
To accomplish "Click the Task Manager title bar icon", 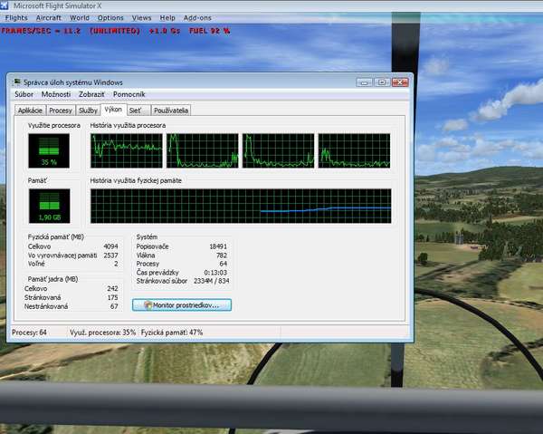I will (x=16, y=82).
